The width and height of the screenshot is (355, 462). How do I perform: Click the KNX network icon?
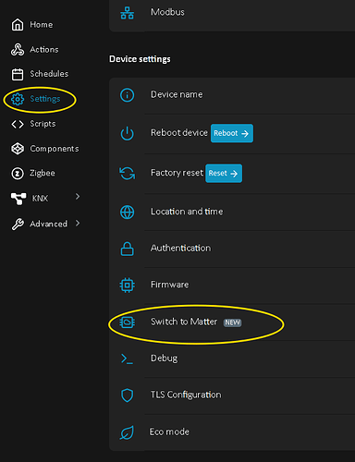pyautogui.click(x=18, y=199)
